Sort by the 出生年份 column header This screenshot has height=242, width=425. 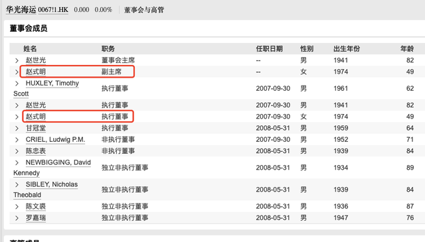pyautogui.click(x=347, y=48)
